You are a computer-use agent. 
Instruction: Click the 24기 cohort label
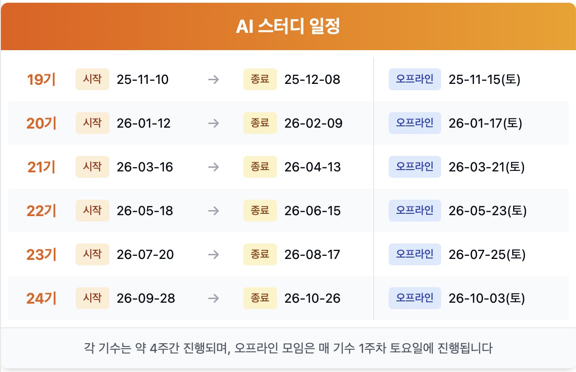(x=41, y=298)
